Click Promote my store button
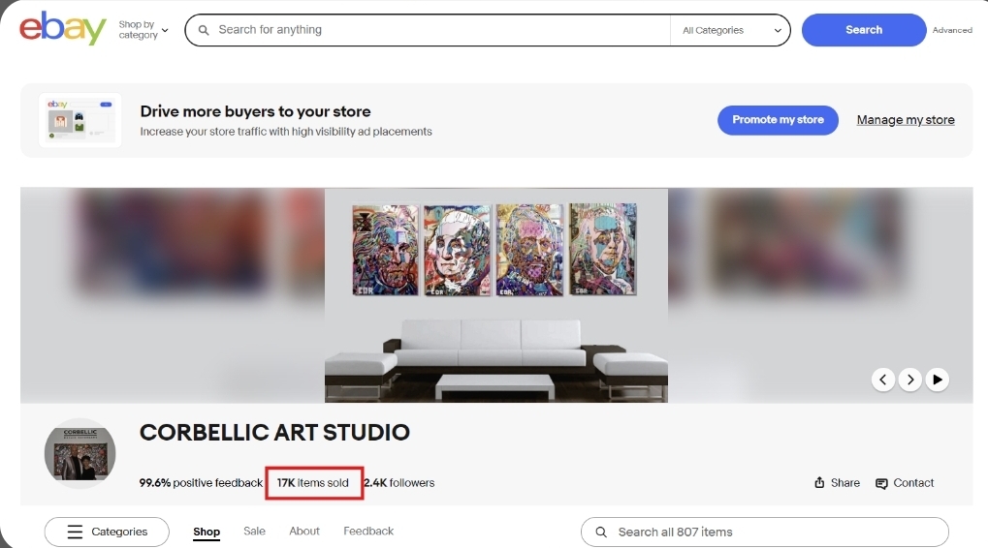The image size is (988, 548). click(778, 119)
